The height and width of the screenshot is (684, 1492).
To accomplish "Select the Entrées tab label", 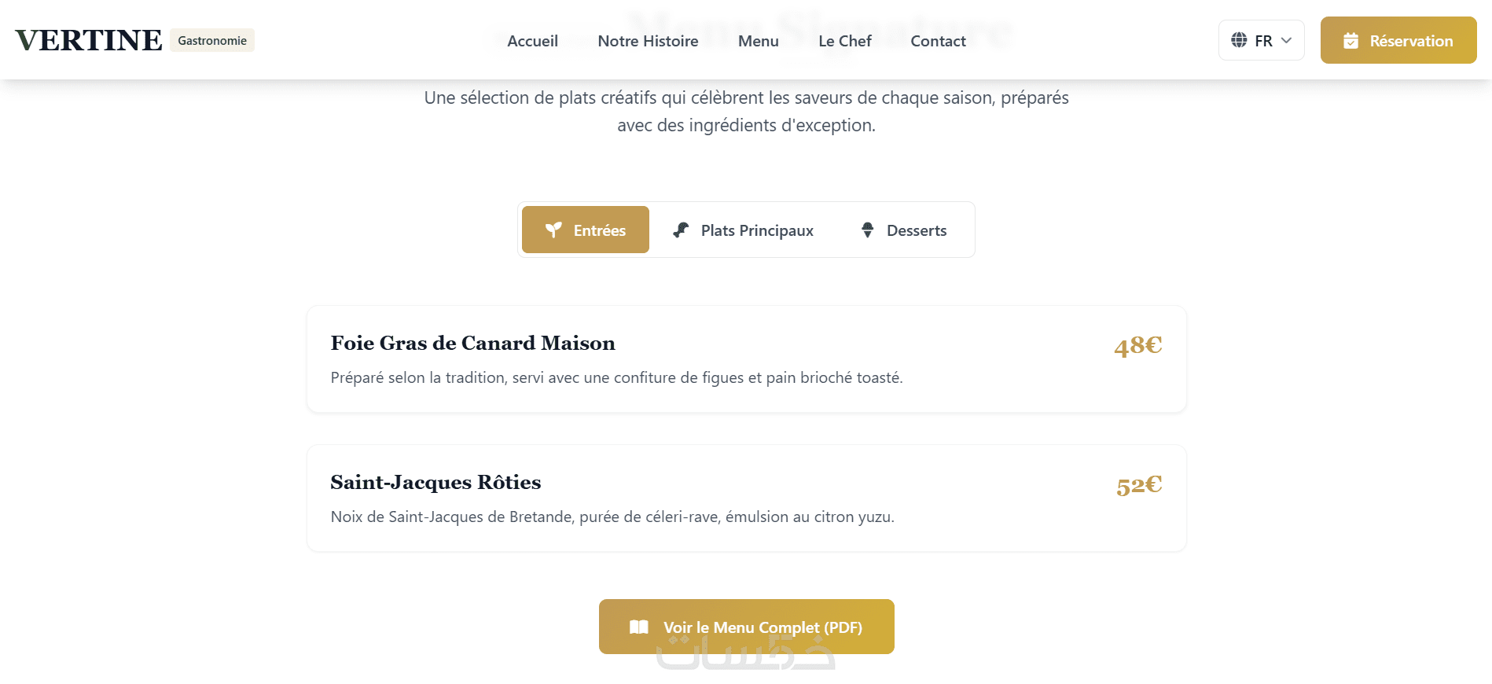I will [x=599, y=230].
